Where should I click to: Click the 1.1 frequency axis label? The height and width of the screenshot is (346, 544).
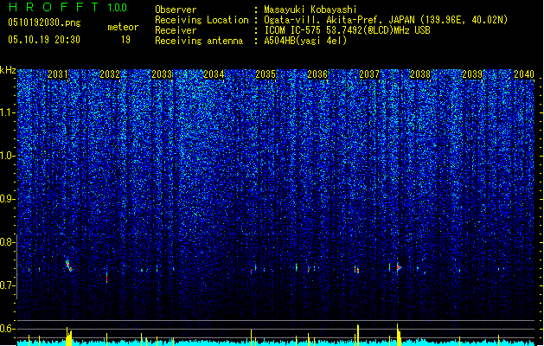[x=8, y=112]
